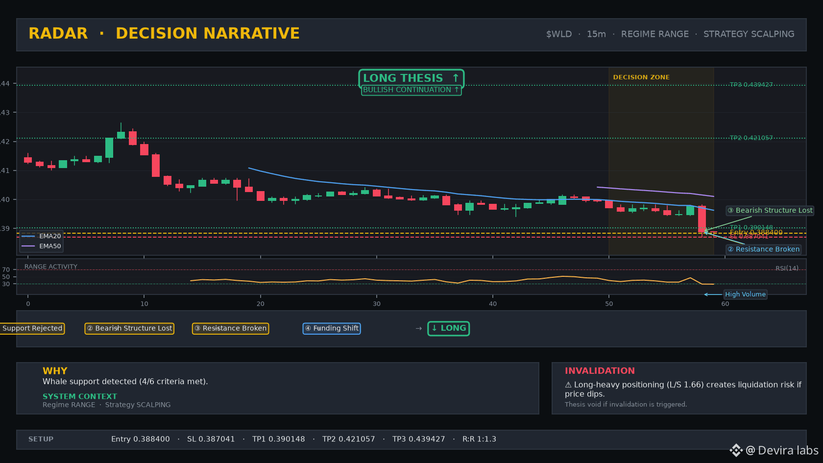The height and width of the screenshot is (463, 823).
Task: Click the TP3 0.439427 level label
Action: (751, 85)
